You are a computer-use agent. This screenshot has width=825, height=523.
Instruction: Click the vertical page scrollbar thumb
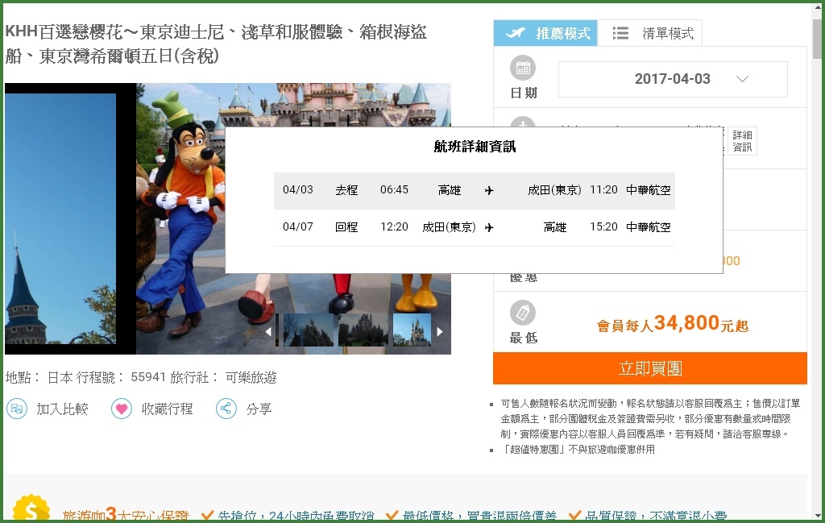817,40
